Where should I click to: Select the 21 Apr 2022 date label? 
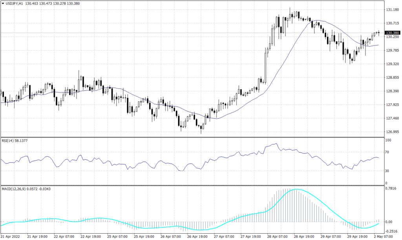11,237
